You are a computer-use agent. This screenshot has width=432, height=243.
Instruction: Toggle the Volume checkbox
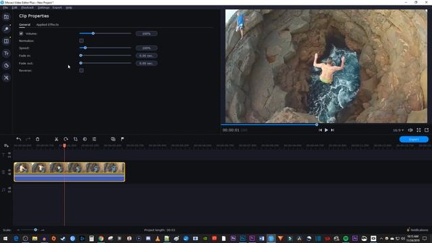(21, 34)
